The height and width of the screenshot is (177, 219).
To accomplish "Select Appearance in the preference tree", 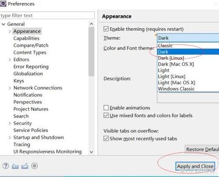I will (x=27, y=31).
